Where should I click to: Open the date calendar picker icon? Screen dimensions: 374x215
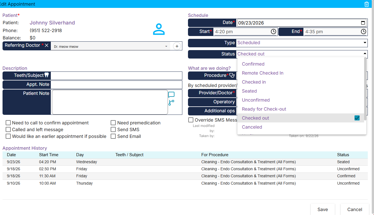pos(363,23)
